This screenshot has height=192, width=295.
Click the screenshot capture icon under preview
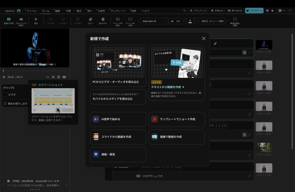coord(53,77)
